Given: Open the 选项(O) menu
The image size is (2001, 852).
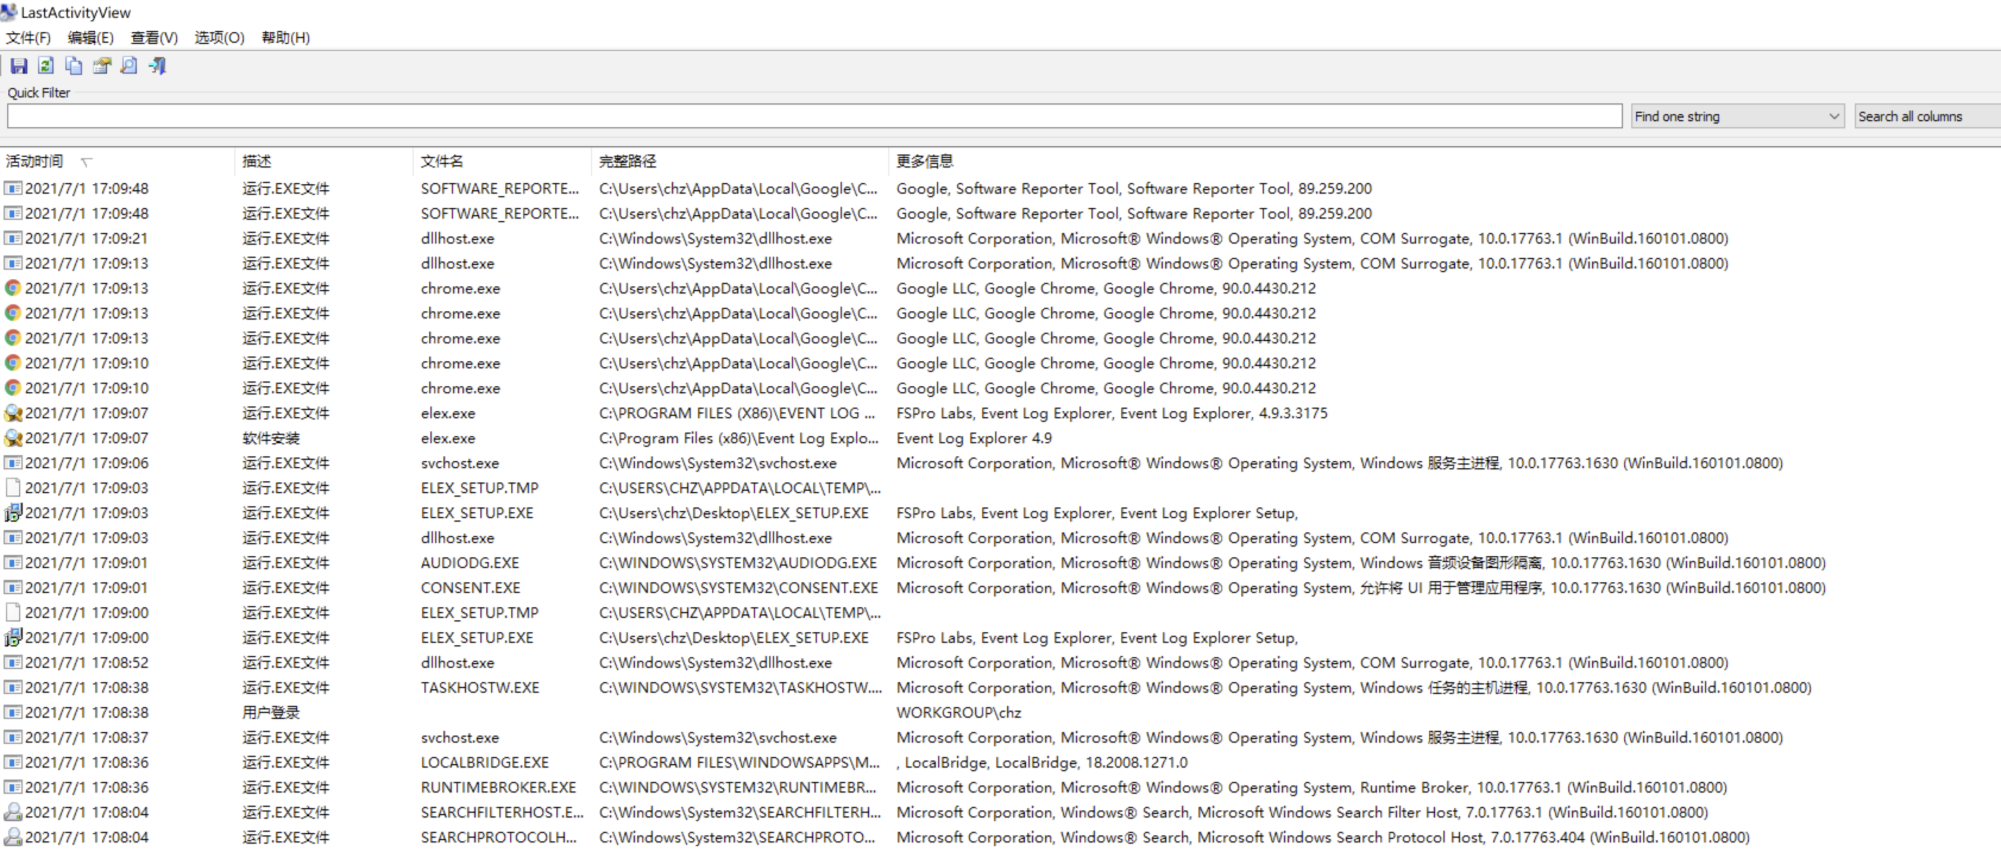Looking at the screenshot, I should (x=219, y=37).
